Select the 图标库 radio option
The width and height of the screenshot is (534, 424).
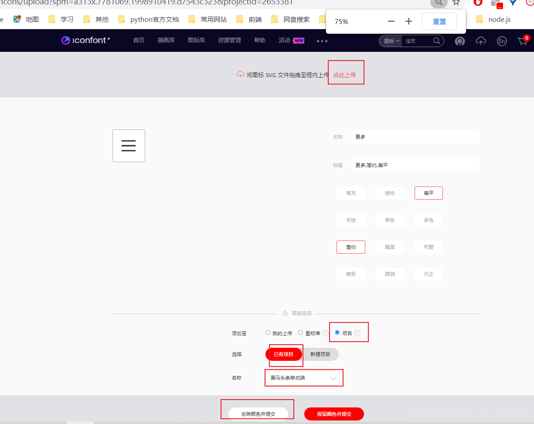click(x=300, y=332)
